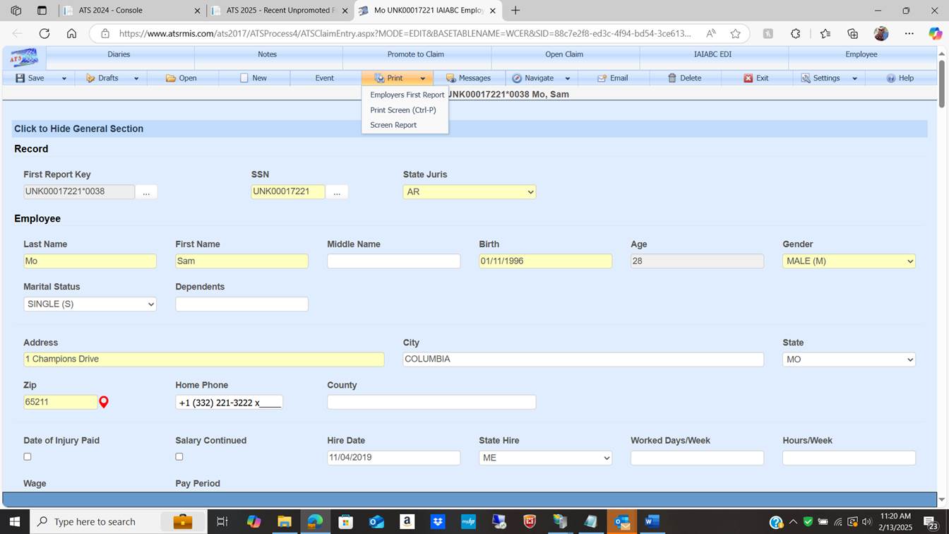Choose Screen Report in Print menu
This screenshot has height=534, width=949.
tap(393, 125)
